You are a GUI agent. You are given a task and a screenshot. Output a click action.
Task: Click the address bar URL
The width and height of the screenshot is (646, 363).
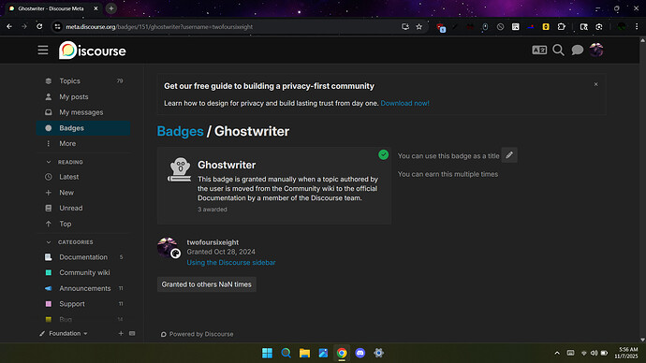159,27
